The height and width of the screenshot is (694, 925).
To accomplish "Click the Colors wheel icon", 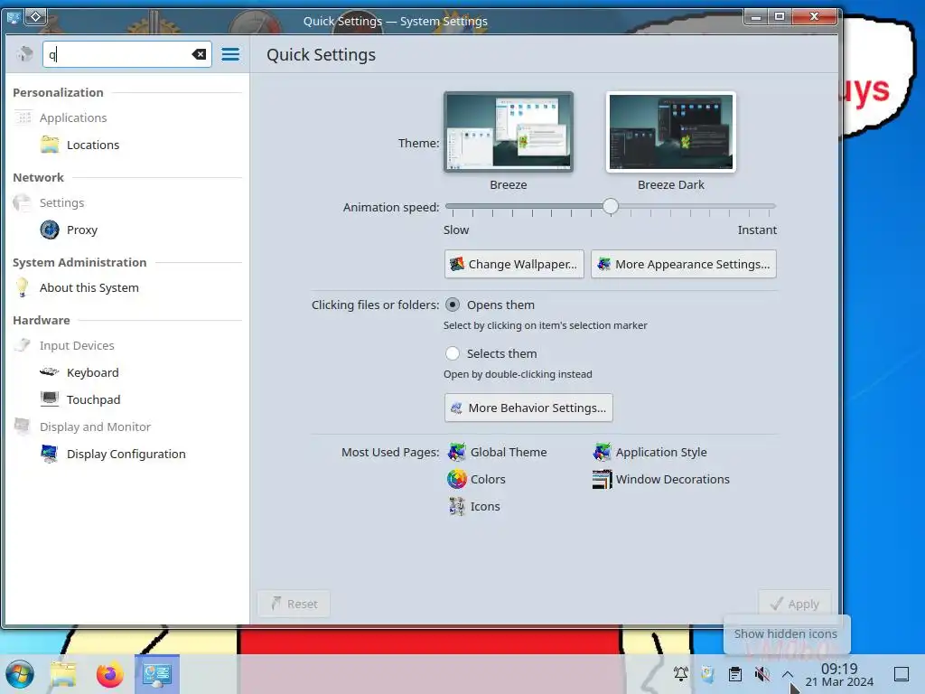I will (456, 479).
